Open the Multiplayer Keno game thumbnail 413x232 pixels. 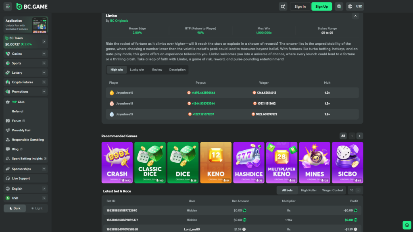(282, 163)
